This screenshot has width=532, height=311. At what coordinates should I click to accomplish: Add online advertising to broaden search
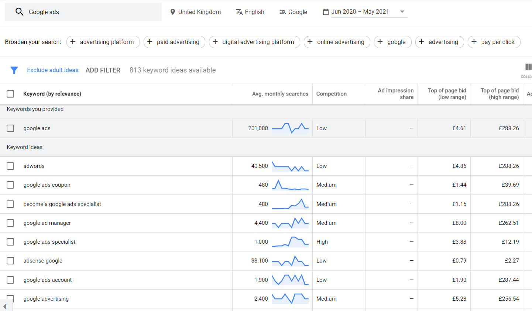point(337,42)
